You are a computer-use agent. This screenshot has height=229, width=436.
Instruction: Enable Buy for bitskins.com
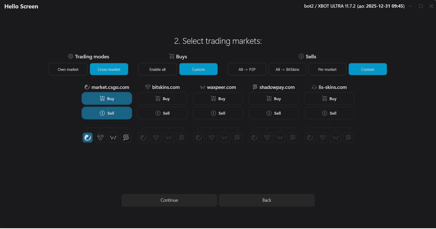tap(162, 99)
